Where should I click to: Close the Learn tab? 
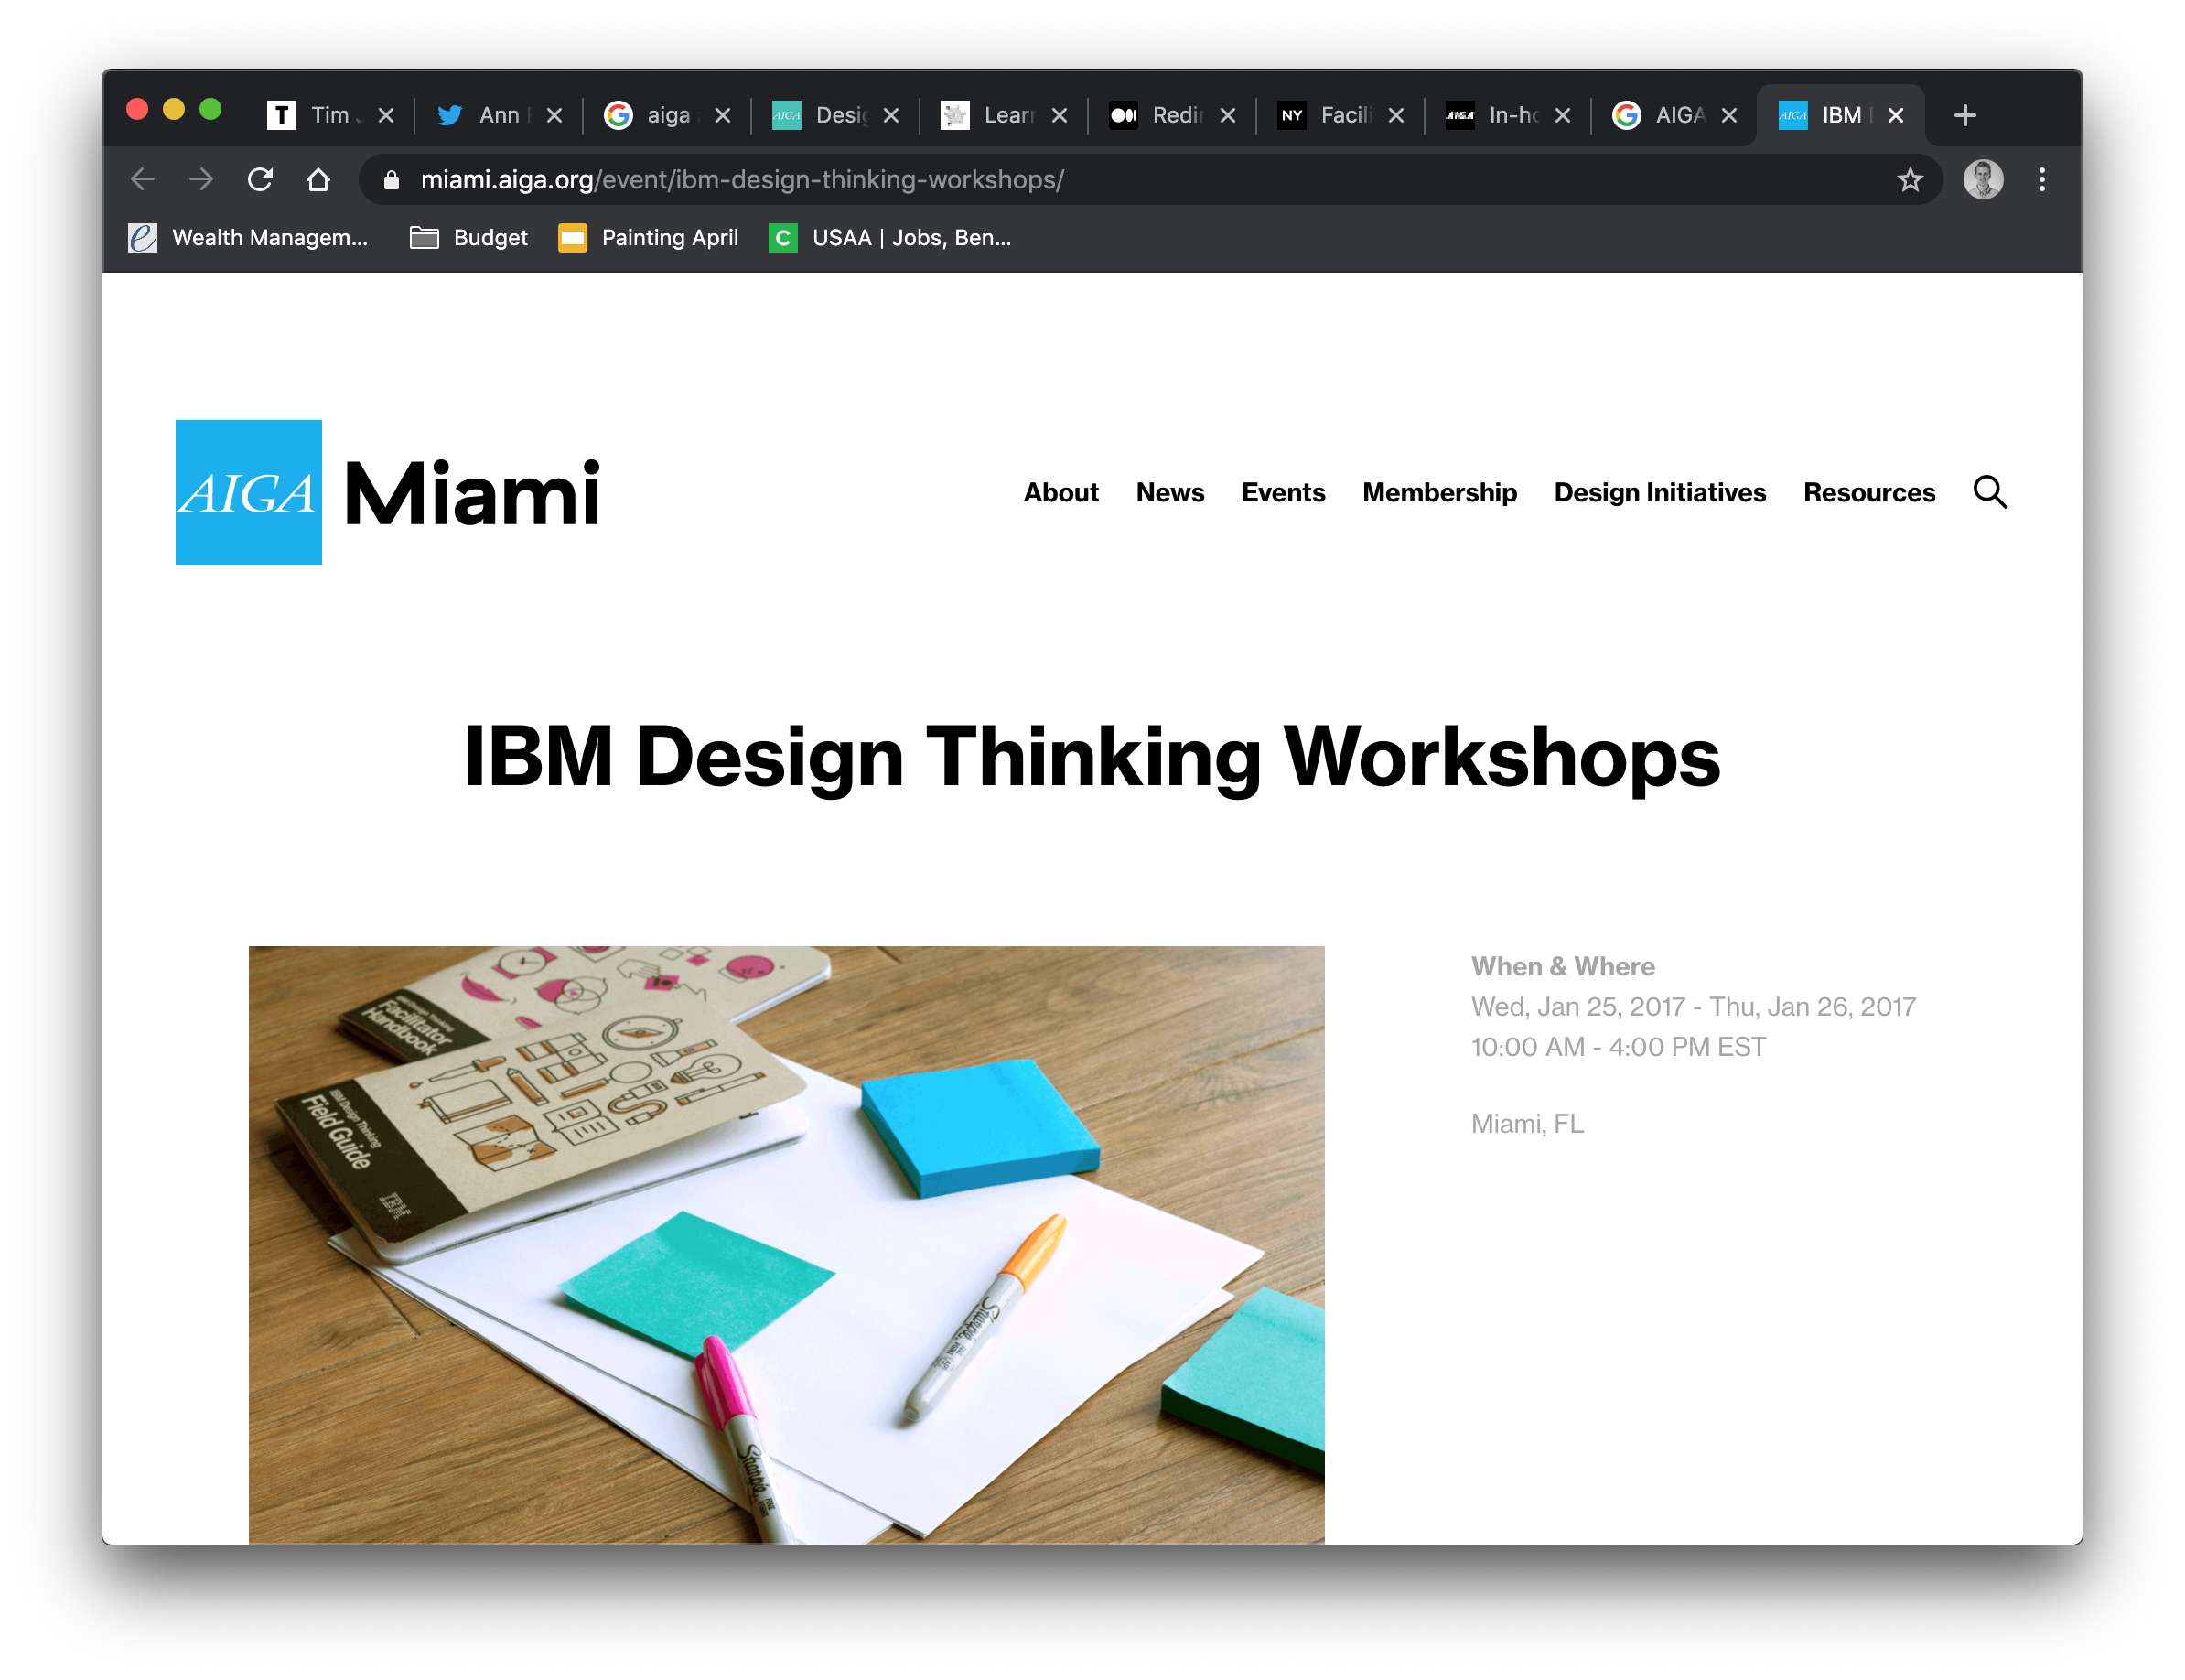point(1059,115)
